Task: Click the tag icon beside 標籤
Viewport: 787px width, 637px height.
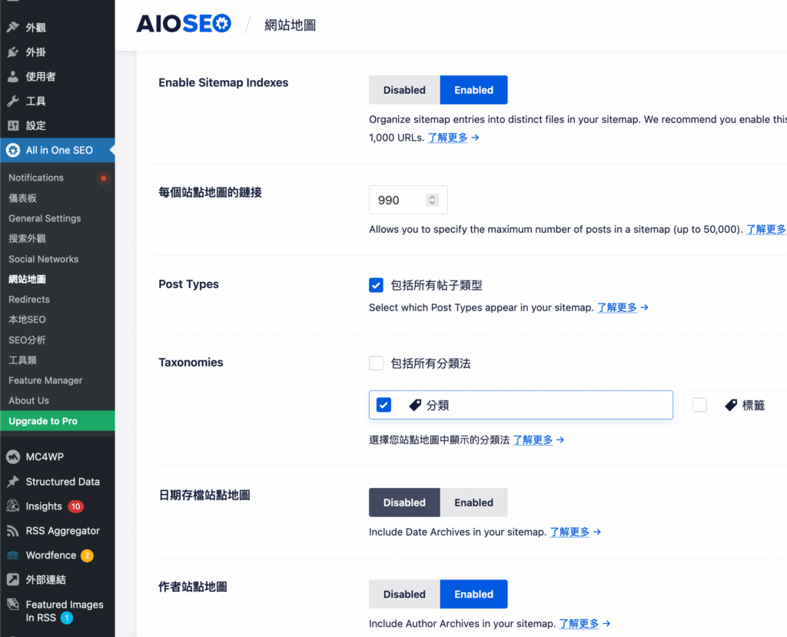Action: click(732, 405)
